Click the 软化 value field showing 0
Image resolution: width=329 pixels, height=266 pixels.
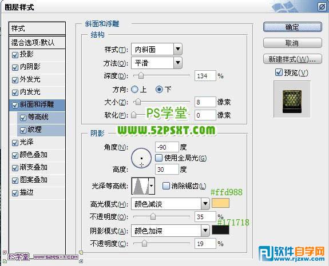point(205,115)
